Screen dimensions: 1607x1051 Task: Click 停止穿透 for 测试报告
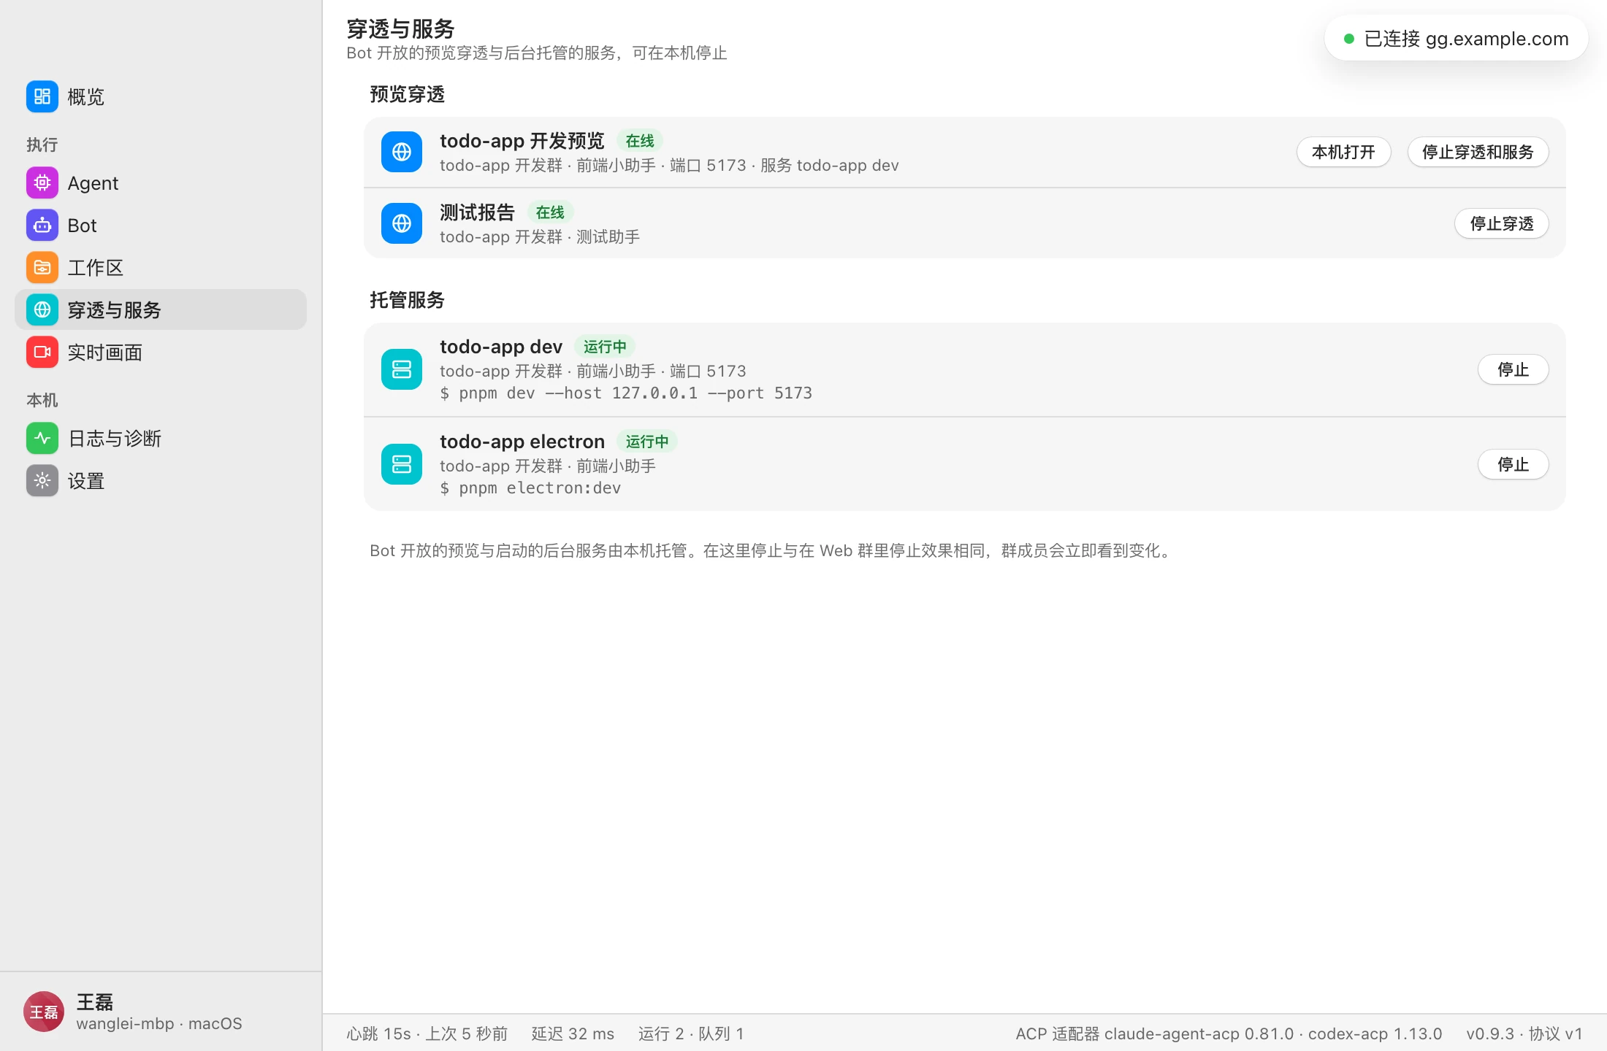tap(1502, 223)
